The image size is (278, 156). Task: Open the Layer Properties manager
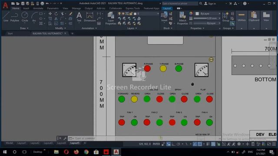111,18
